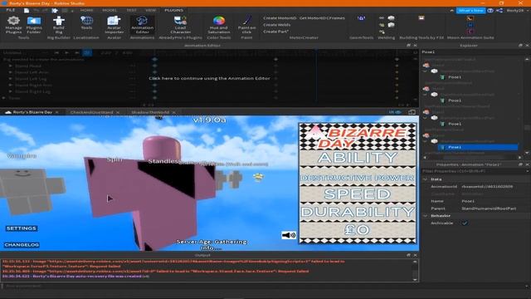Switch to the VIEW ribbon tab

coord(151,10)
